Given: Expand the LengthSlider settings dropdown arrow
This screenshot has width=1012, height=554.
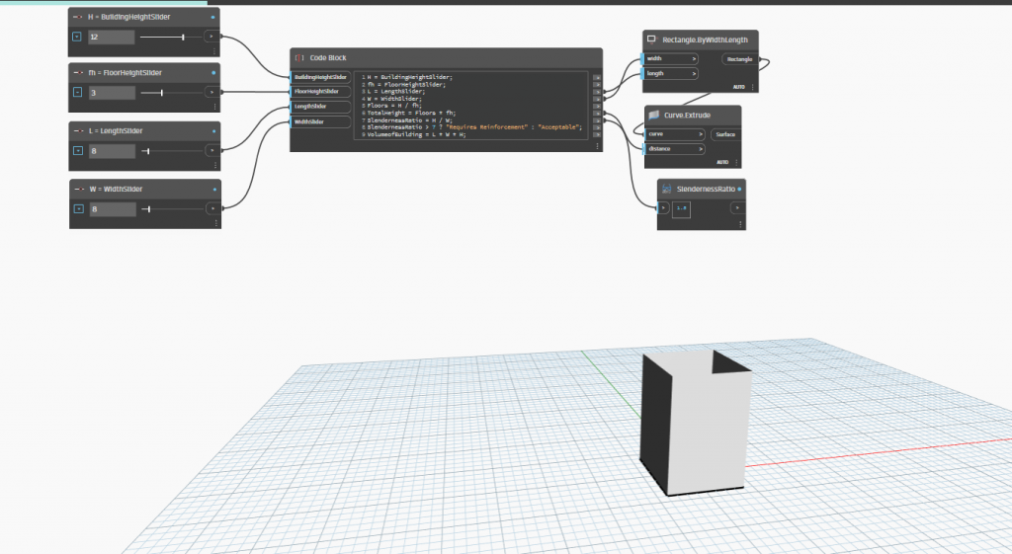Looking at the screenshot, I should click(78, 150).
